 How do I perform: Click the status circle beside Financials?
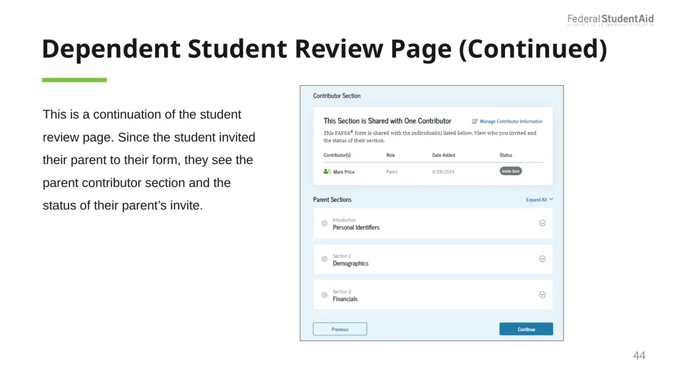(324, 295)
